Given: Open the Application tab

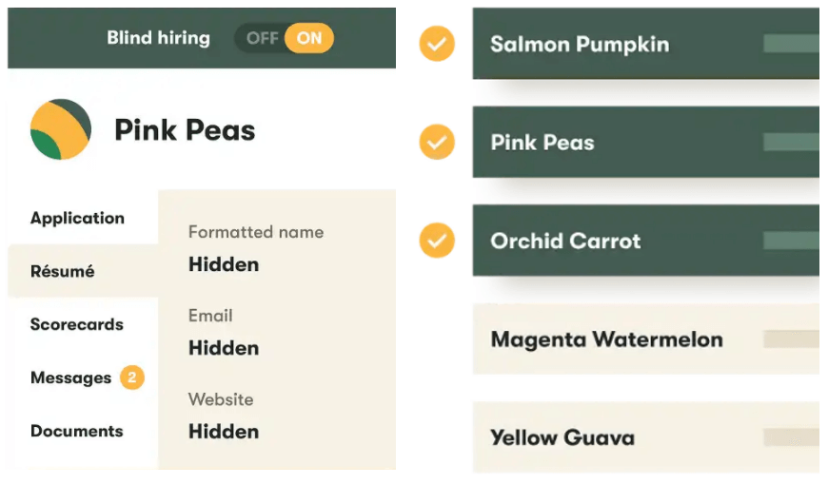Looking at the screenshot, I should coord(77,218).
